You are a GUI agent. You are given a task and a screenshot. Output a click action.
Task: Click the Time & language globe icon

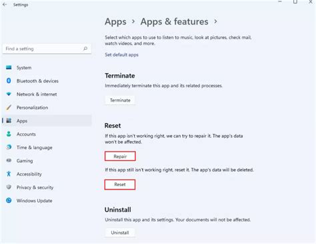pos(9,147)
